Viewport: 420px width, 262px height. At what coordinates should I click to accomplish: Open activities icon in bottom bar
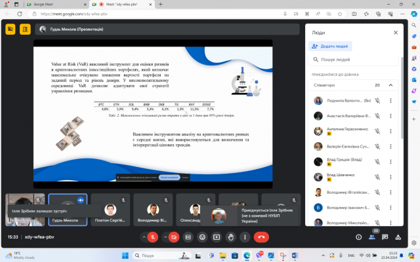click(398, 237)
